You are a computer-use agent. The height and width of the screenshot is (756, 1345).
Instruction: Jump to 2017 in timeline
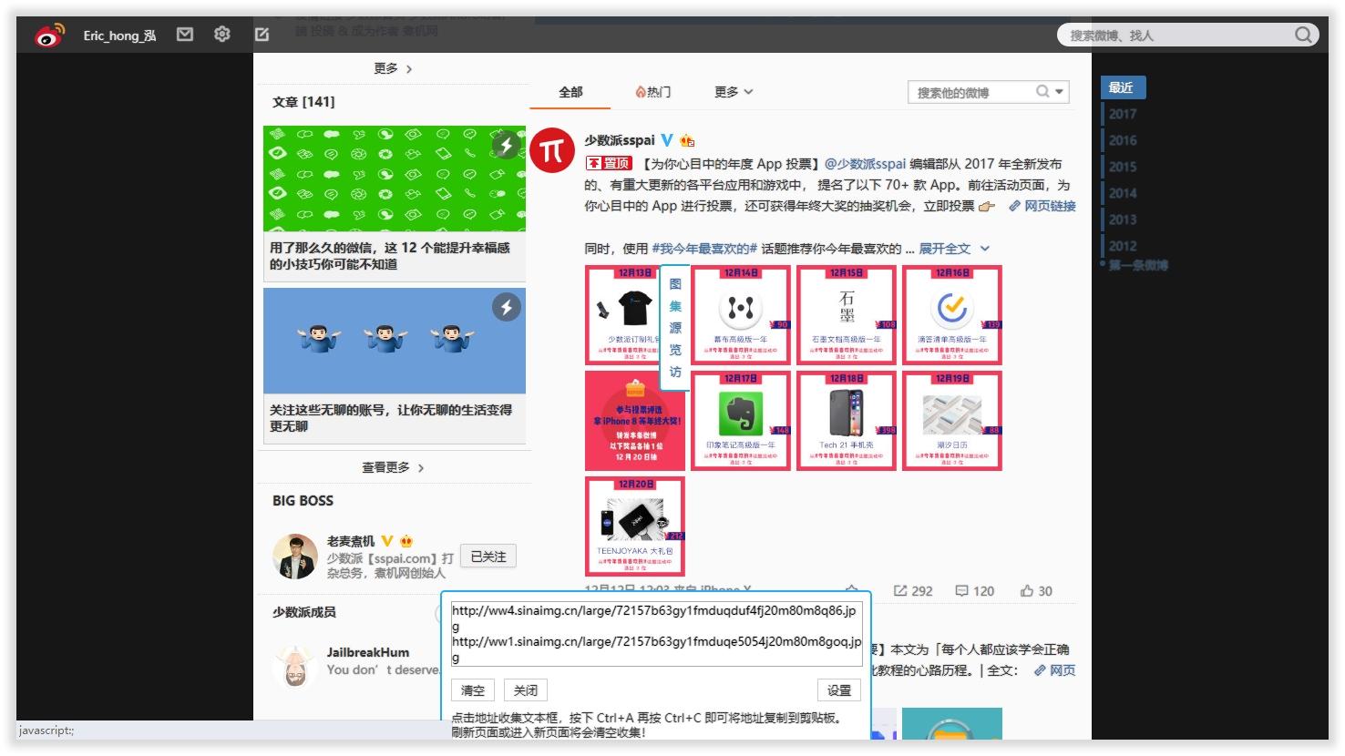click(1123, 114)
